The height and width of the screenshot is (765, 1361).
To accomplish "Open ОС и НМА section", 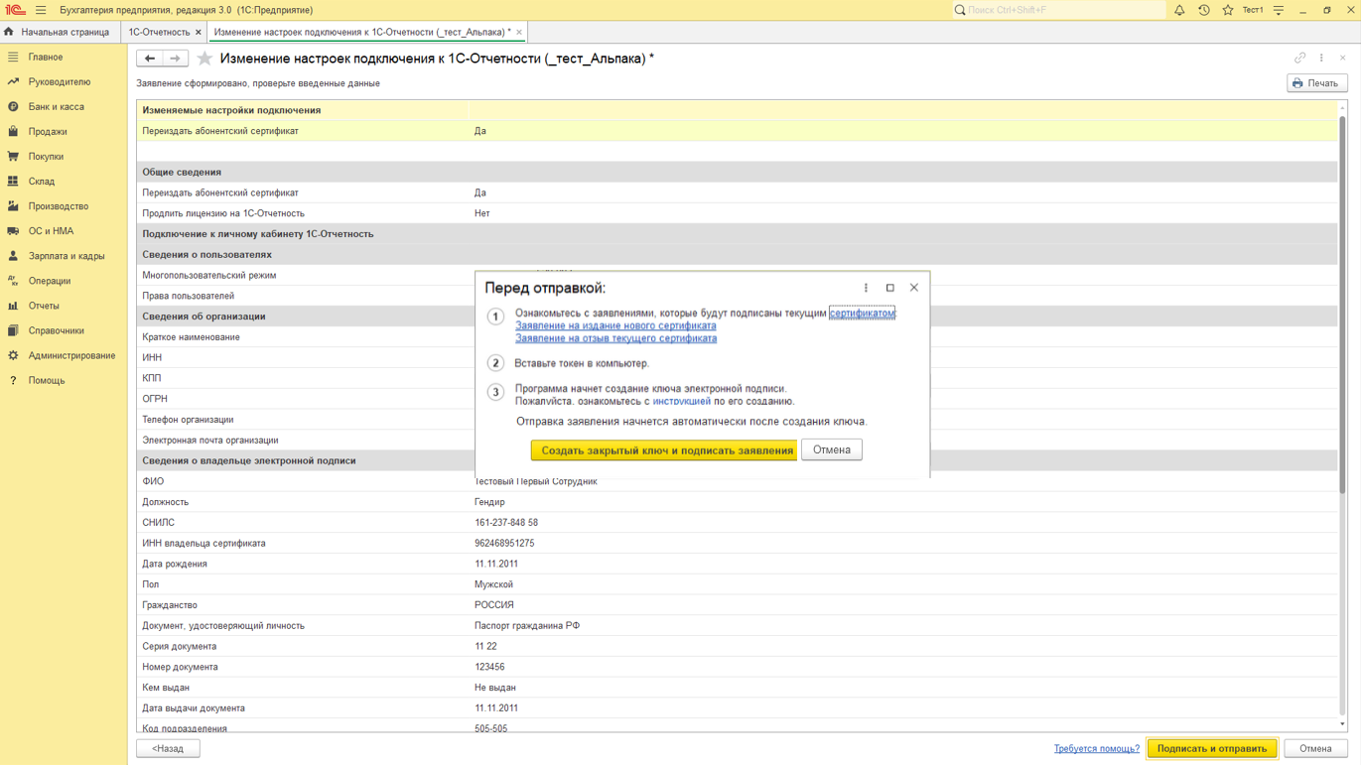I will pyautogui.click(x=51, y=231).
